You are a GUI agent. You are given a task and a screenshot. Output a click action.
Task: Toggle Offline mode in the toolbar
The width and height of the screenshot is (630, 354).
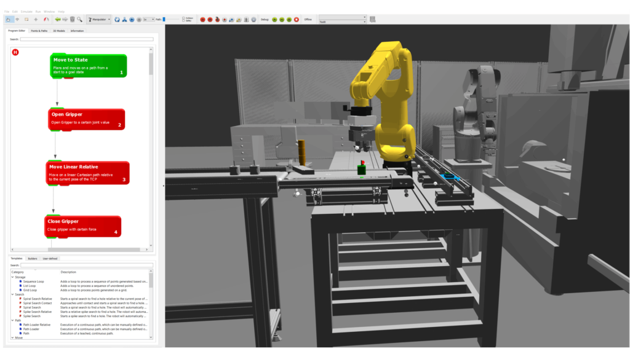[308, 19]
